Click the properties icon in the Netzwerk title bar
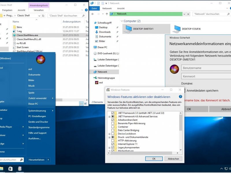The width and height of the screenshot is (231, 173). click(x=98, y=3)
